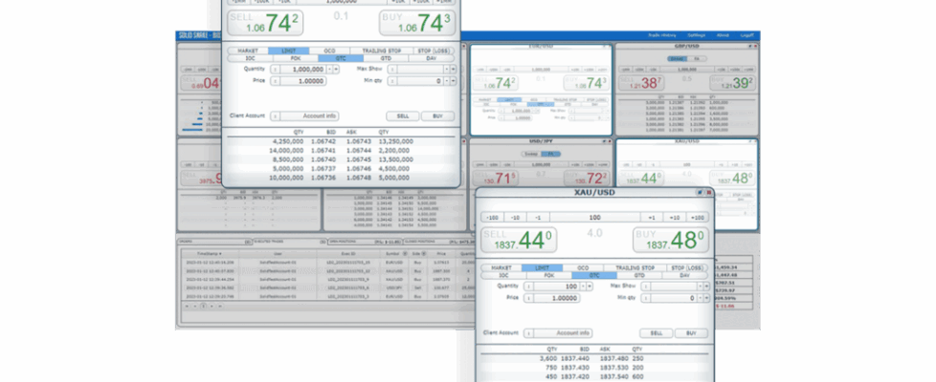The height and width of the screenshot is (382, 936).
Task: Switch GBP/USD panel to Swap mode
Action: point(679,59)
